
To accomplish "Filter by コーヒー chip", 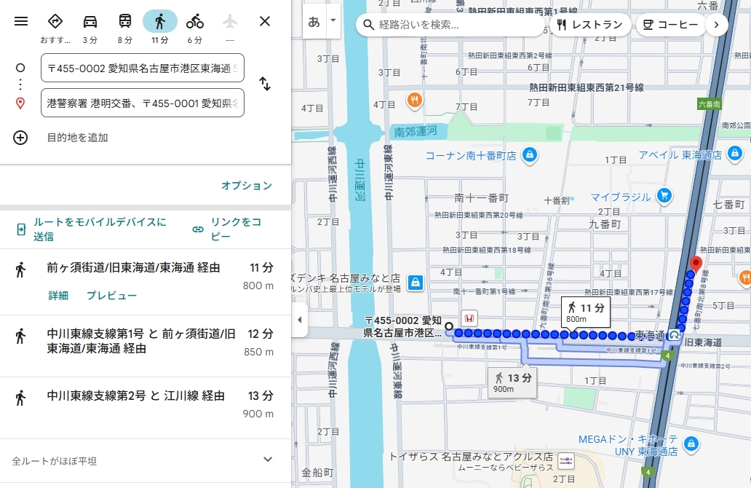I will pos(670,25).
